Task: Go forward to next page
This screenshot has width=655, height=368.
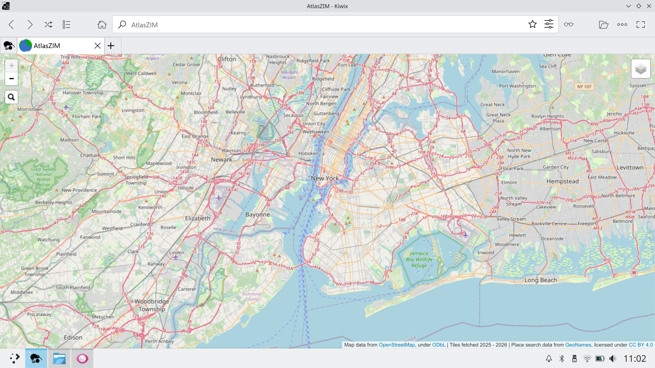Action: pyautogui.click(x=30, y=25)
